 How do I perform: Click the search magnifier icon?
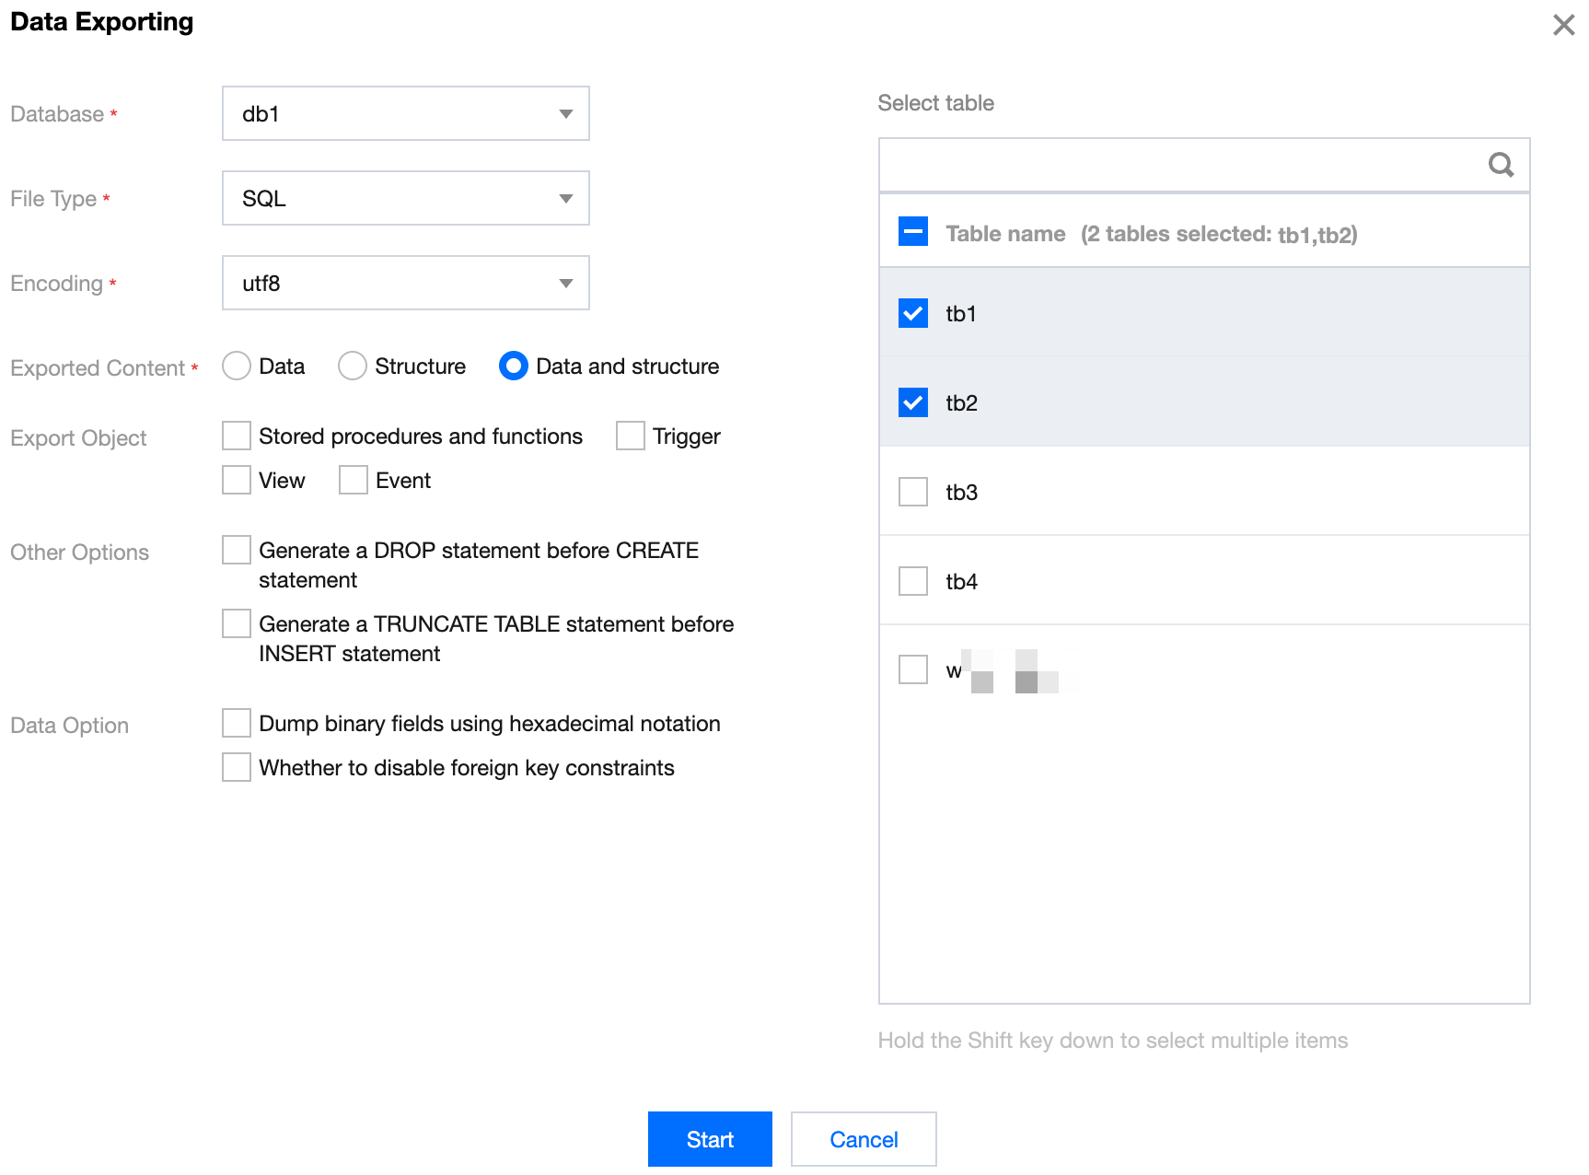pos(1501,165)
